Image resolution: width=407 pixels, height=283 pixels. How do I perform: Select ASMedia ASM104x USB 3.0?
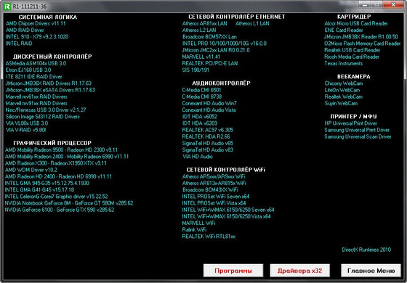pyautogui.click(x=36, y=63)
